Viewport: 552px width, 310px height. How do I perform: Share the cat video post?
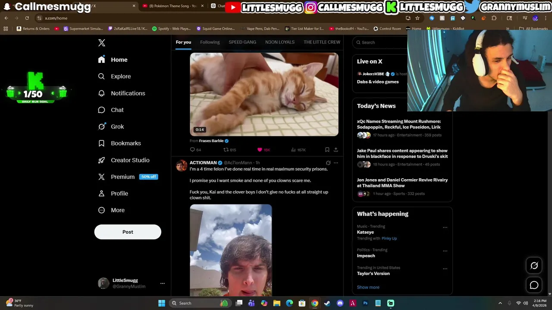pyautogui.click(x=336, y=150)
